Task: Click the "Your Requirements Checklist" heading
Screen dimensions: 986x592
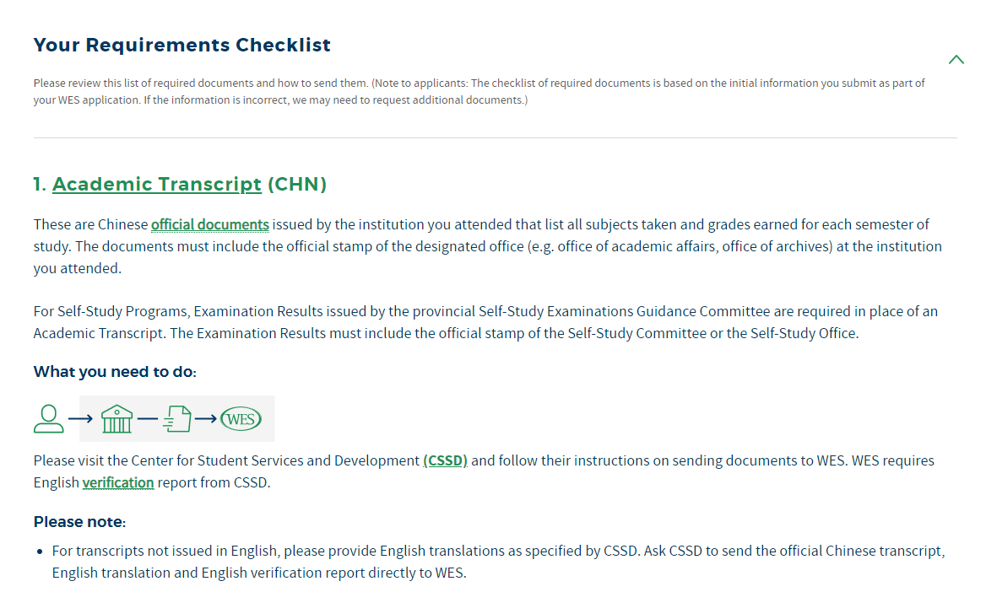Action: 182,45
